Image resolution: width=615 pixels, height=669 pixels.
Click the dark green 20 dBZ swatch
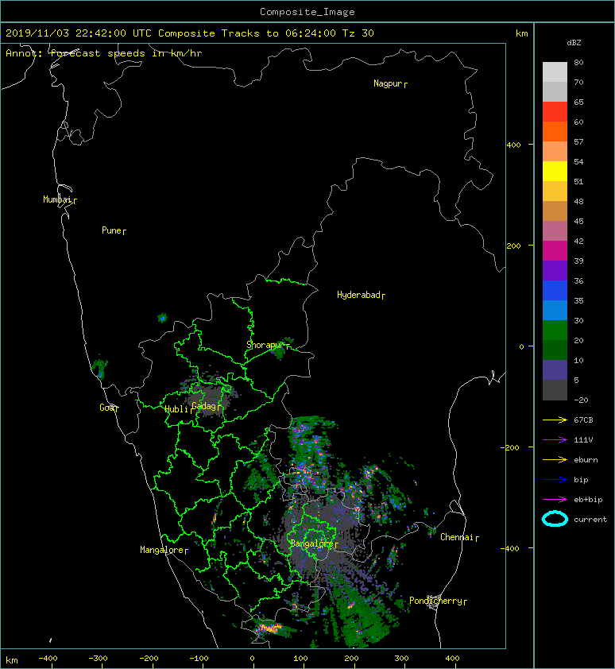[555, 350]
